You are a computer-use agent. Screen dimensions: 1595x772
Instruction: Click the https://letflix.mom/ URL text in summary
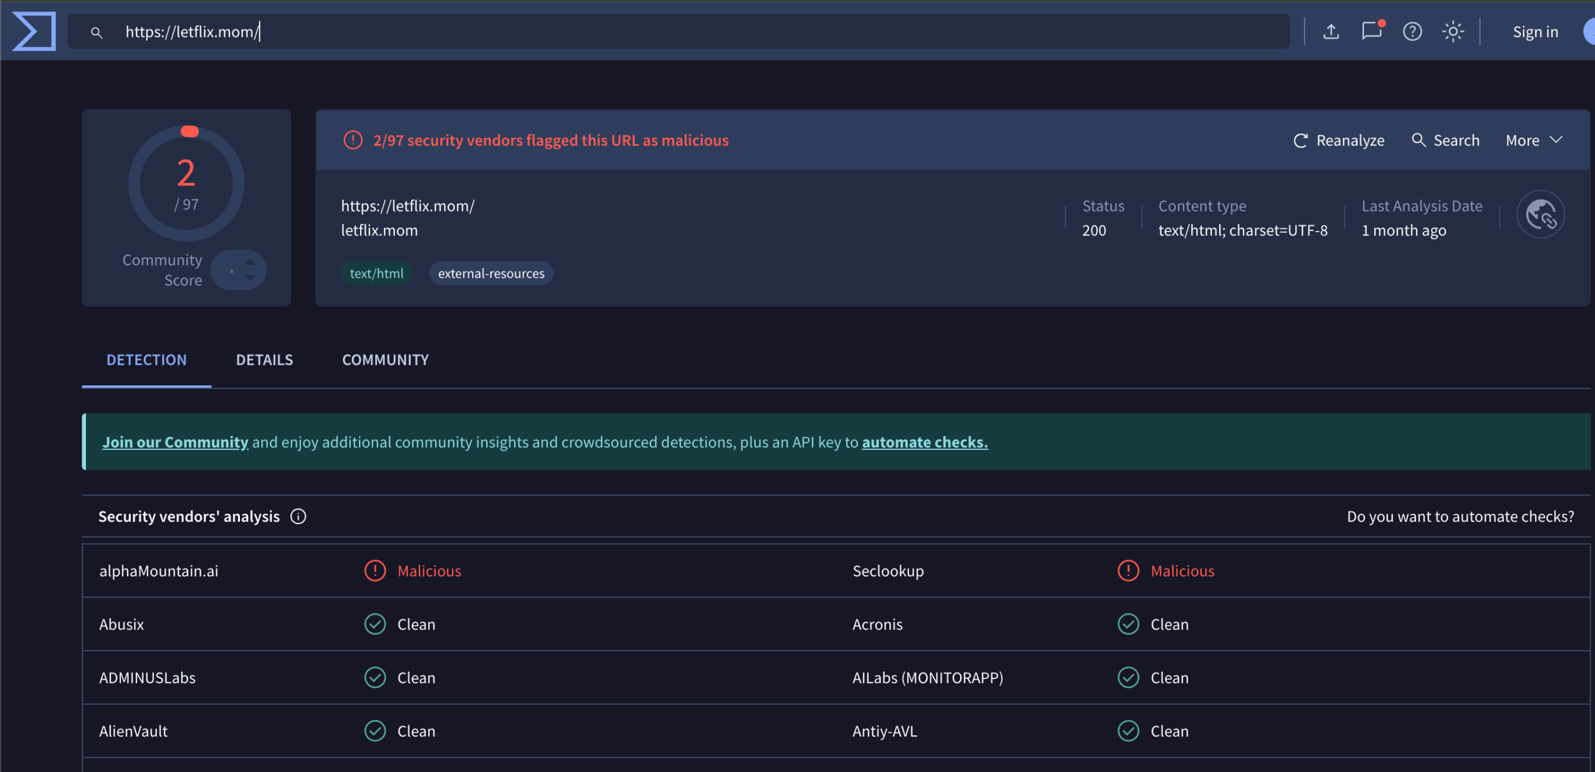407,206
